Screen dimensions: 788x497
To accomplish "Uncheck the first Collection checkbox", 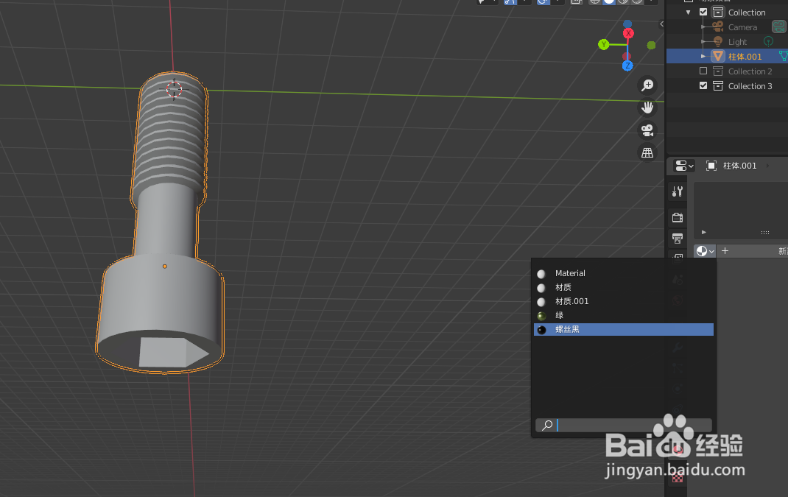I will (703, 12).
